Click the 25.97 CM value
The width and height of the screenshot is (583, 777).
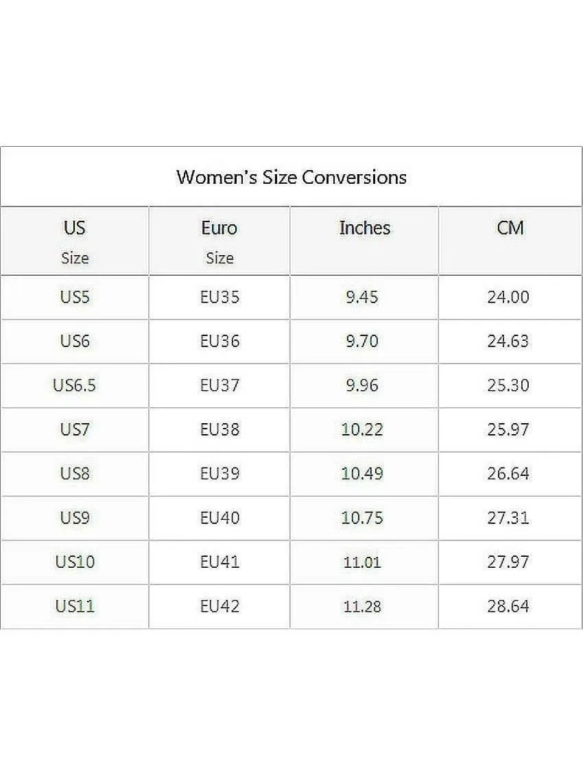pyautogui.click(x=508, y=429)
